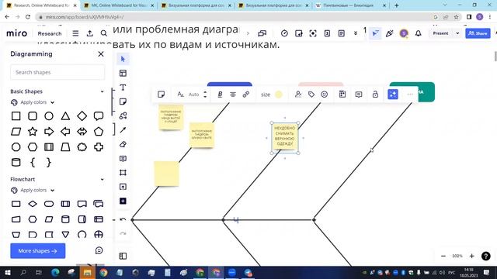Close the Diagramming panel
The height and width of the screenshot is (279, 497).
pos(101,54)
